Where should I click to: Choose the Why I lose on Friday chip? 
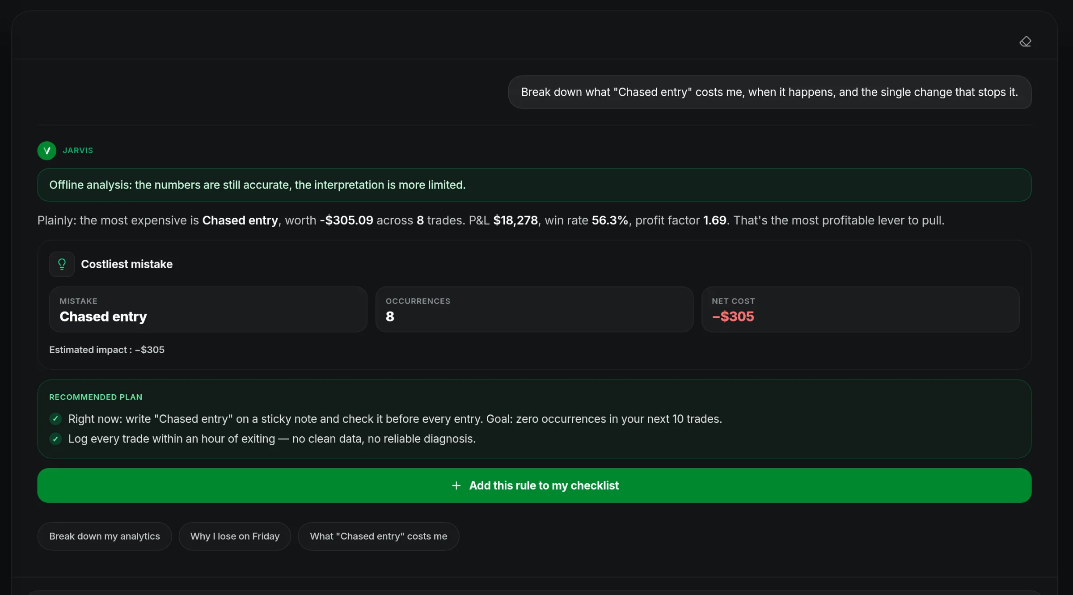pos(235,536)
